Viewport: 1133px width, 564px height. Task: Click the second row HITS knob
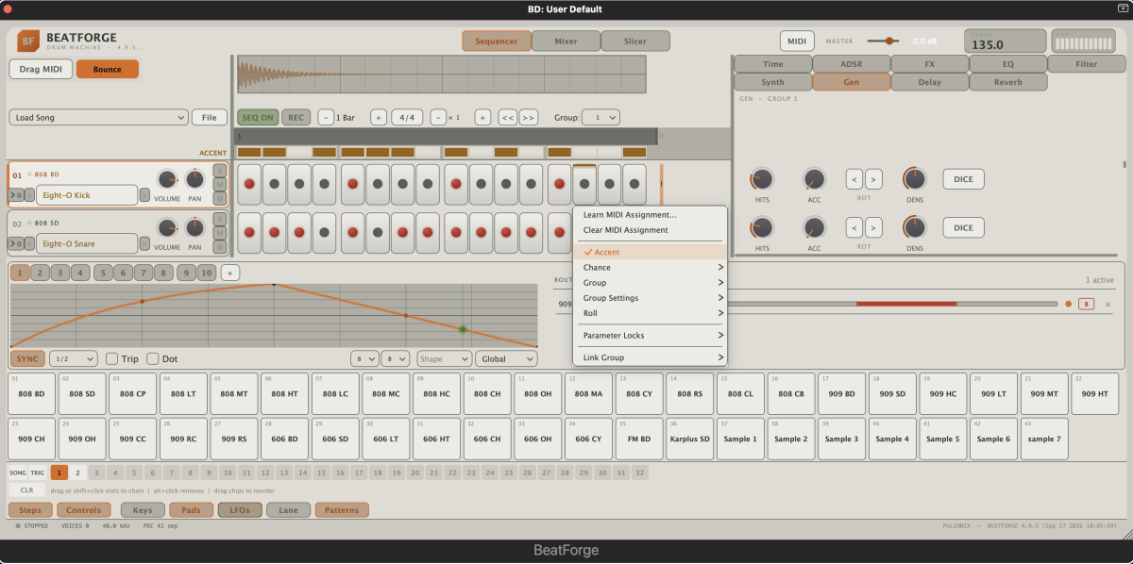click(762, 227)
